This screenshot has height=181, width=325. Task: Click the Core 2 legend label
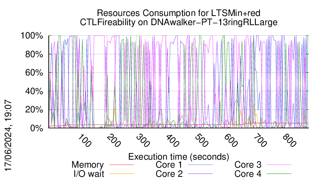coord(169,174)
